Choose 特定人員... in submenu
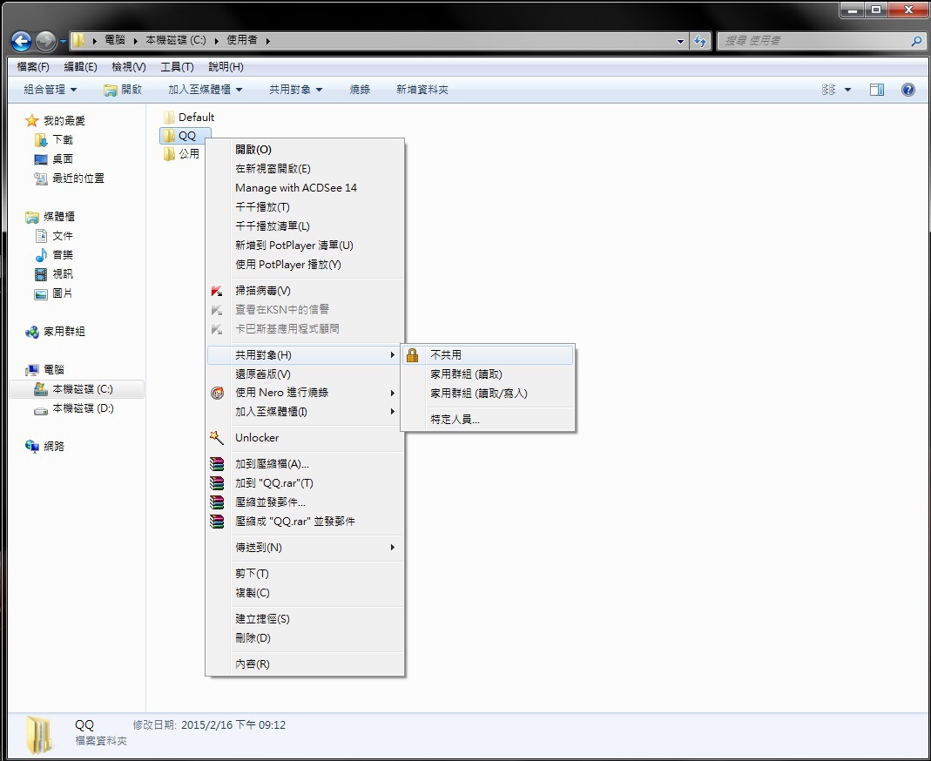The image size is (931, 761). point(488,420)
